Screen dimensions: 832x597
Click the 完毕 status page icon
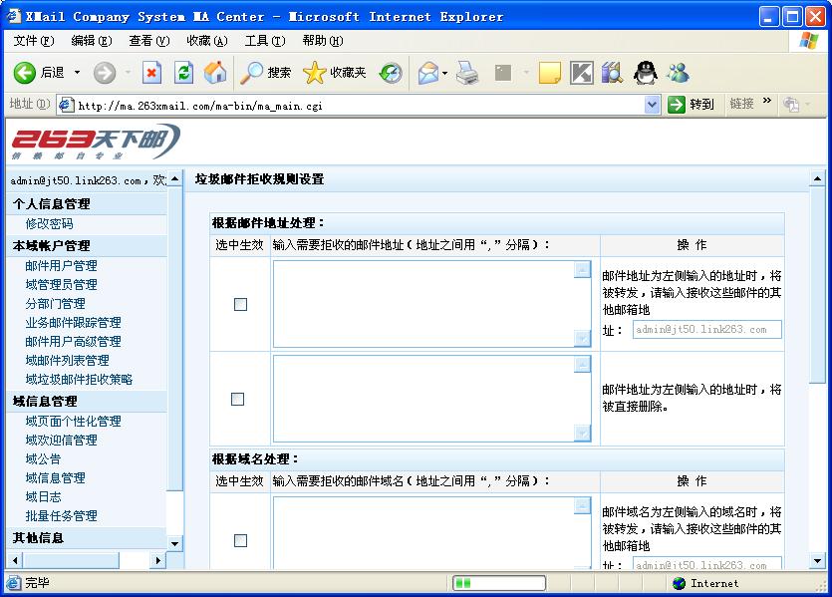click(14, 583)
